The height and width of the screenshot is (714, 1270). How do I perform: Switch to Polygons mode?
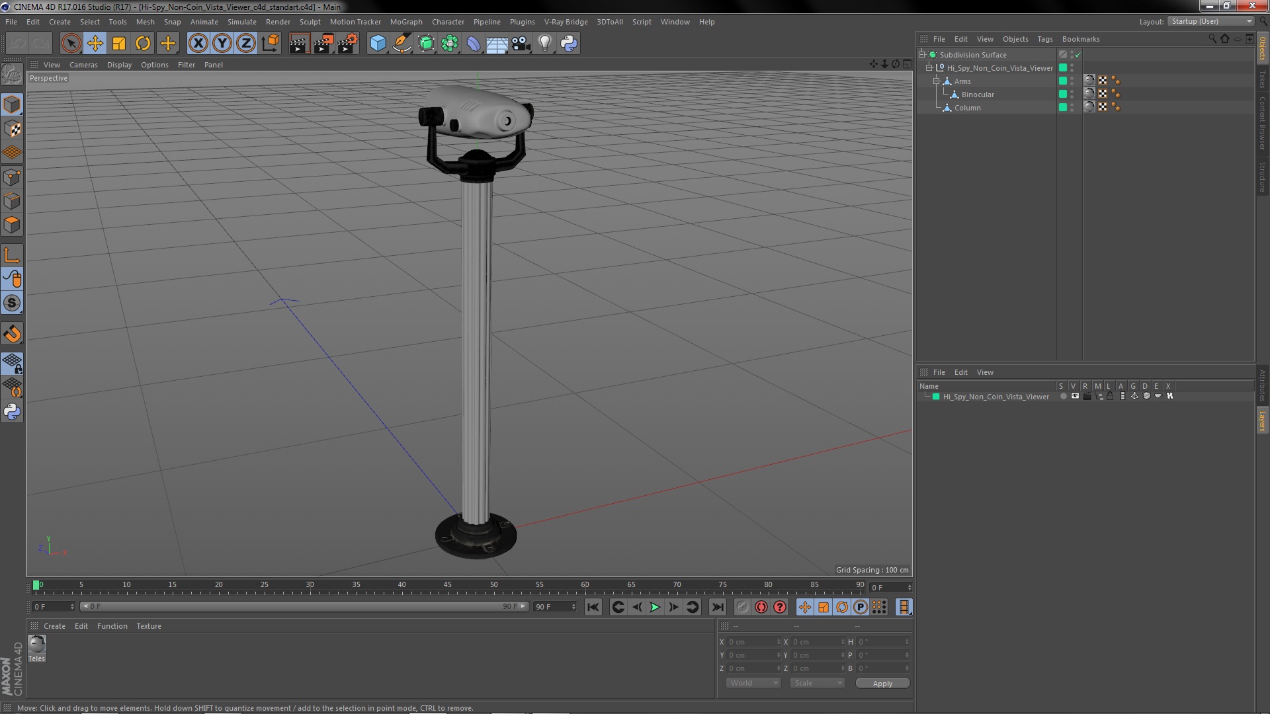point(12,225)
